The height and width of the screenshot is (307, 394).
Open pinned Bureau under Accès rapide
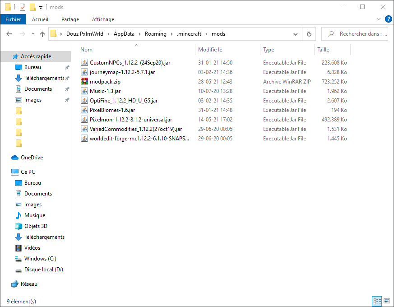click(x=28, y=67)
